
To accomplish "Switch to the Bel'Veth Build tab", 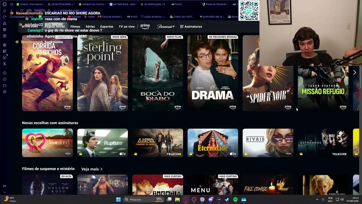I will coord(123,4).
